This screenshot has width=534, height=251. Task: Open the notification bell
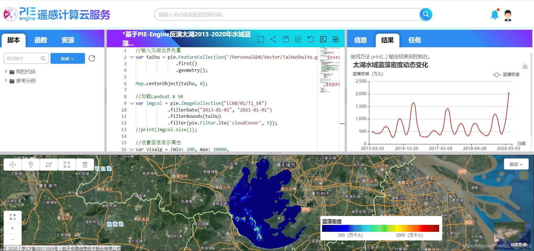point(495,14)
